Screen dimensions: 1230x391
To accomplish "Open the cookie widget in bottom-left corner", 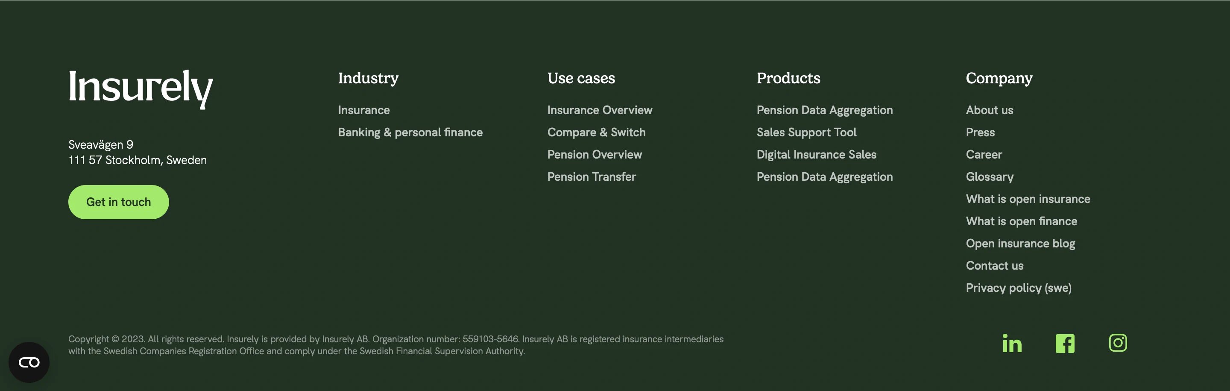I will [x=30, y=362].
